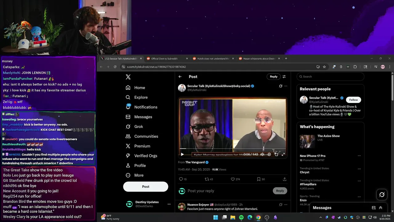This screenshot has width=394, height=222.
Task: Open reply sorting options icon in header
Action: tap(284, 77)
